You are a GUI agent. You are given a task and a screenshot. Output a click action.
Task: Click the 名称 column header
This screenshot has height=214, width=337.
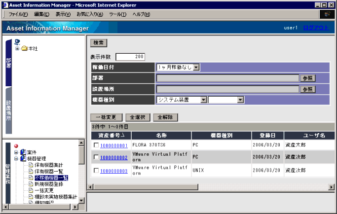tap(161, 136)
